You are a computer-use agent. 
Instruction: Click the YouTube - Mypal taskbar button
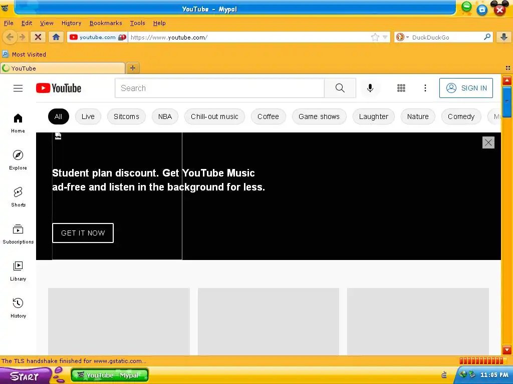click(110, 375)
